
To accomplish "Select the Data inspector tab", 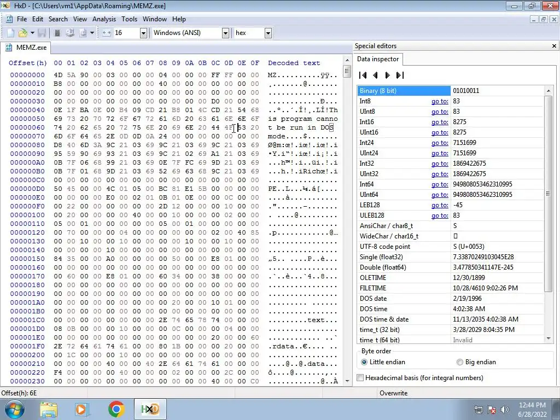I will click(378, 59).
